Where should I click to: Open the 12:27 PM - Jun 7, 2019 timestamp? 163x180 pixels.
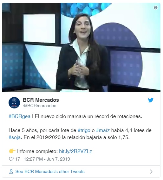[x=47, y=159]
